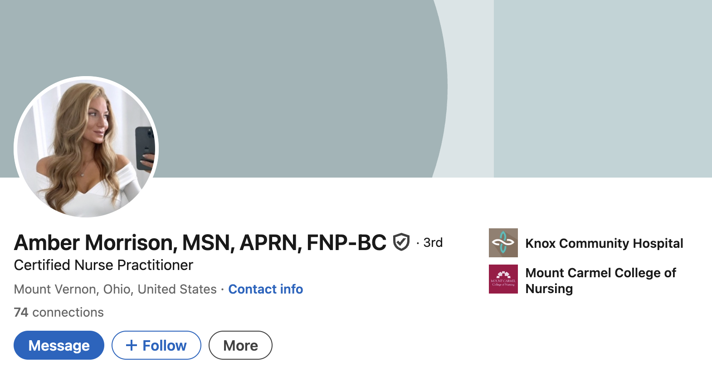Open the Mount Carmel College of Nursing logo

(503, 279)
